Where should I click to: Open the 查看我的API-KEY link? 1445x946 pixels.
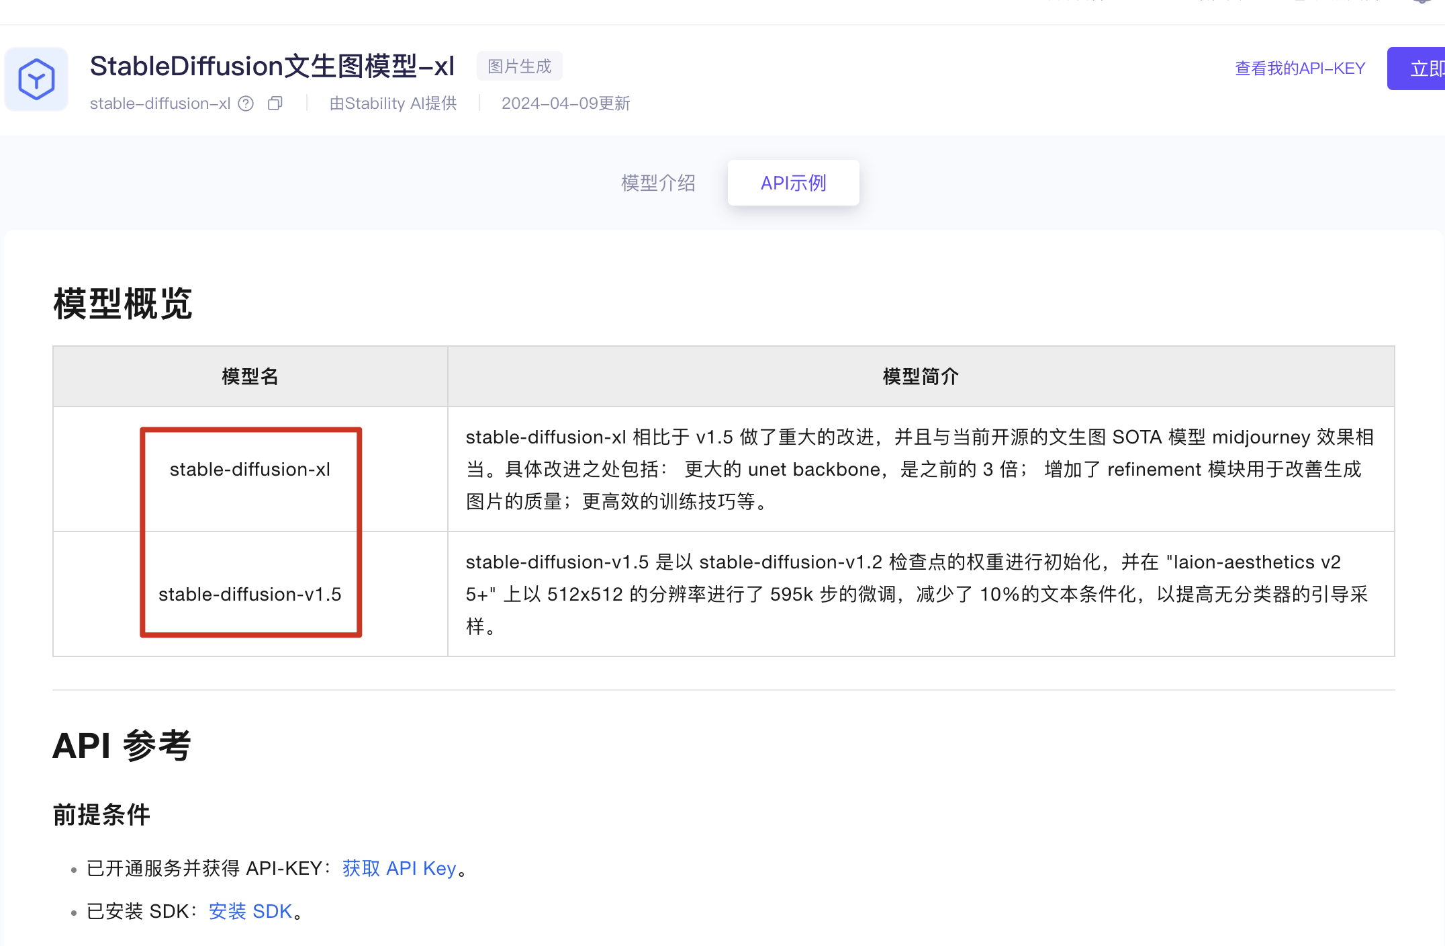pos(1300,68)
